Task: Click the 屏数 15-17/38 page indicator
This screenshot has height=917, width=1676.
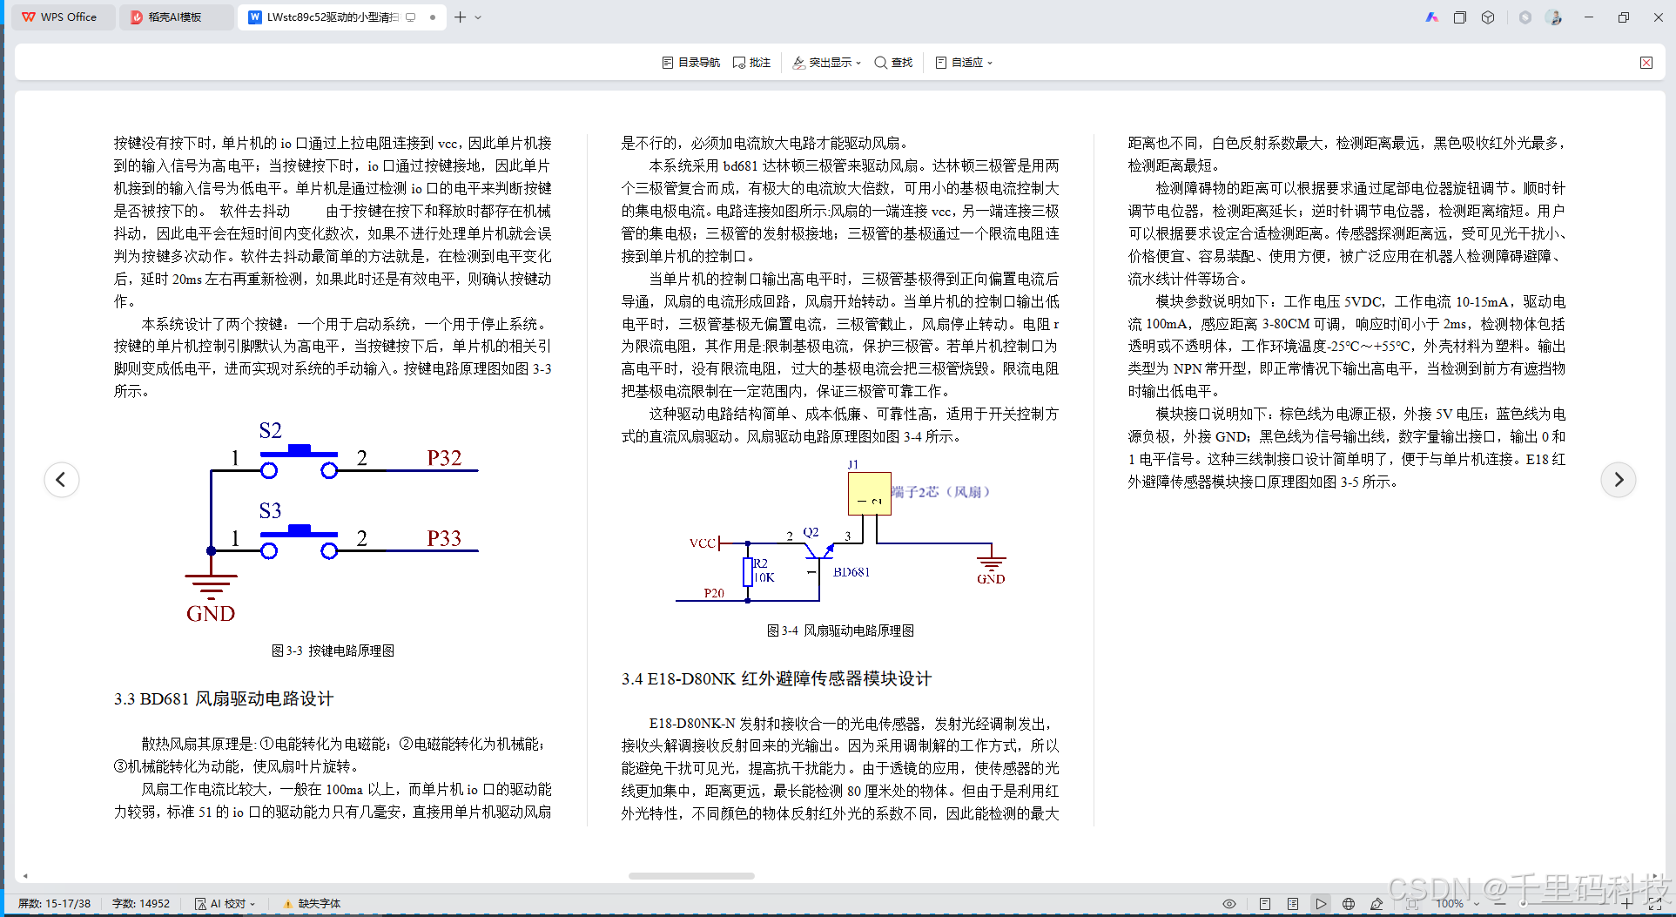Action: tap(54, 904)
